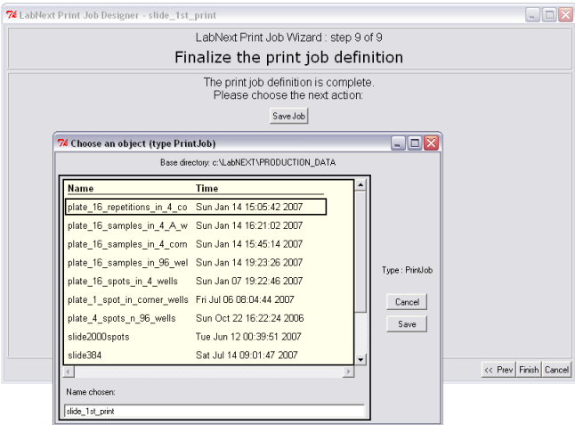Close the Choose an object dialog
This screenshot has width=575, height=425.
(x=431, y=143)
